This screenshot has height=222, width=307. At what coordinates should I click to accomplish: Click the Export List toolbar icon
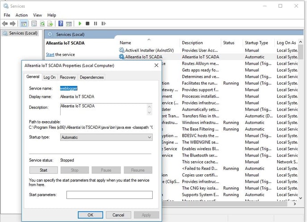point(50,24)
